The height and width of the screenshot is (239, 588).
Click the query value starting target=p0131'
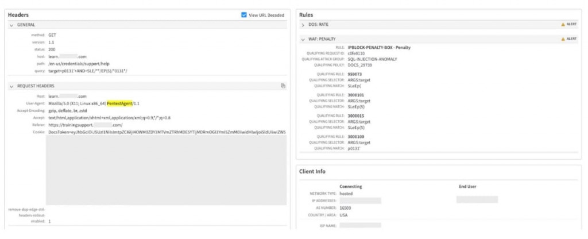[x=88, y=71]
